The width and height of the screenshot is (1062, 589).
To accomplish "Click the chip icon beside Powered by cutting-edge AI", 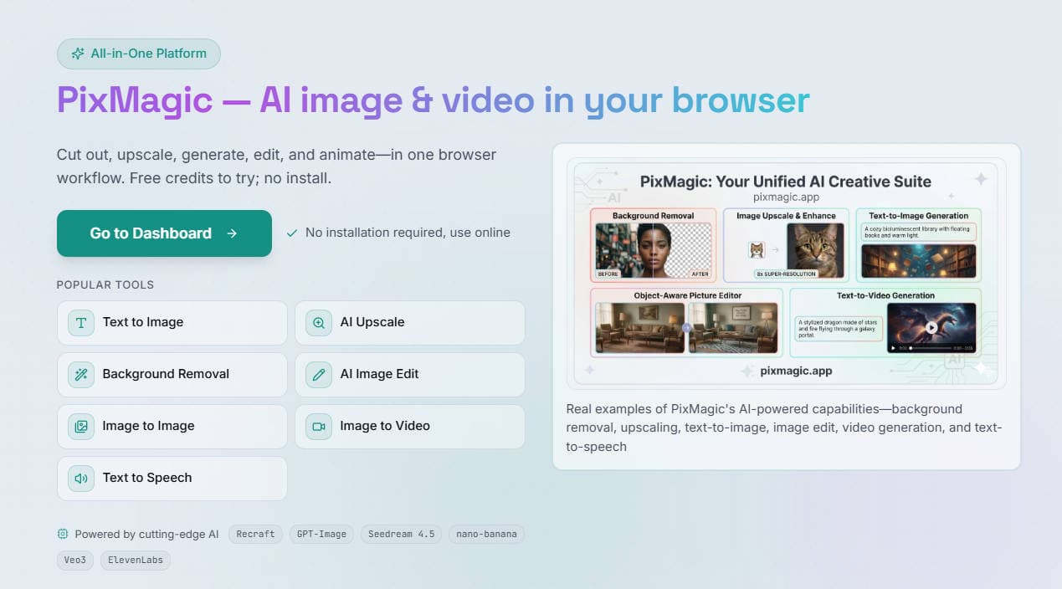I will (x=63, y=534).
